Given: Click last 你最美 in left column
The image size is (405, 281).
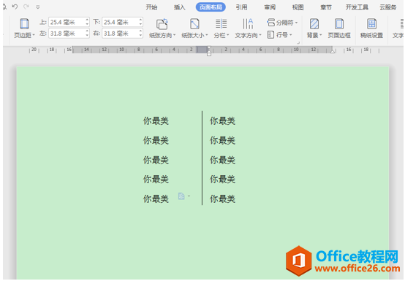Looking at the screenshot, I should click(x=156, y=199).
